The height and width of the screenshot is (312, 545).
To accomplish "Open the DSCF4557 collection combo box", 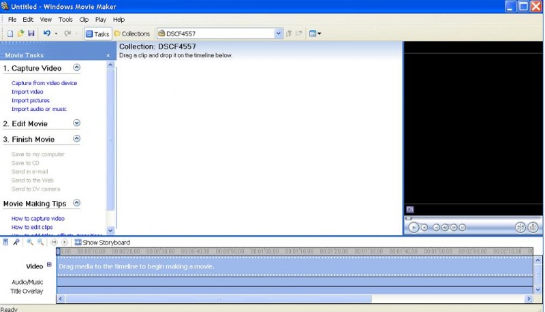I will 220,33.
